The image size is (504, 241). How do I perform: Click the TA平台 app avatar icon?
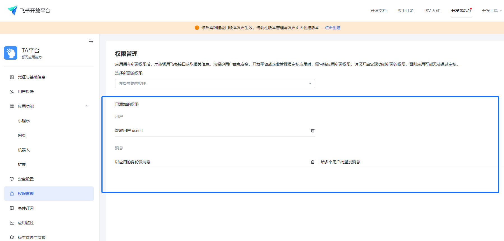(x=11, y=53)
